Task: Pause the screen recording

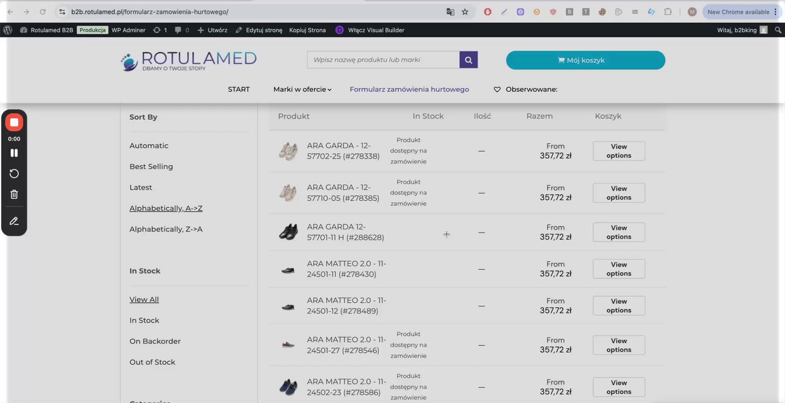Action: (14, 153)
